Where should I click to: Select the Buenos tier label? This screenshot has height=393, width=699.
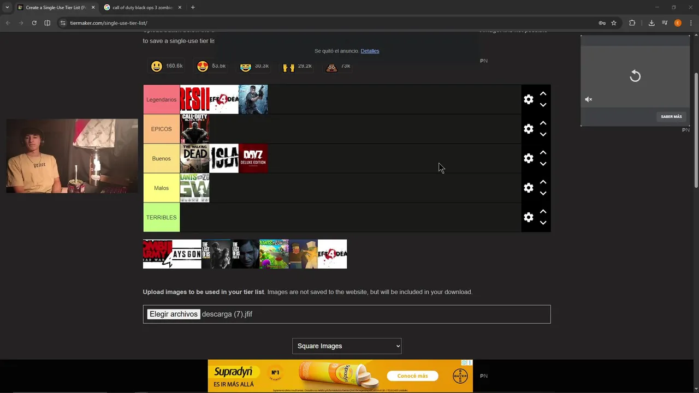(x=161, y=158)
